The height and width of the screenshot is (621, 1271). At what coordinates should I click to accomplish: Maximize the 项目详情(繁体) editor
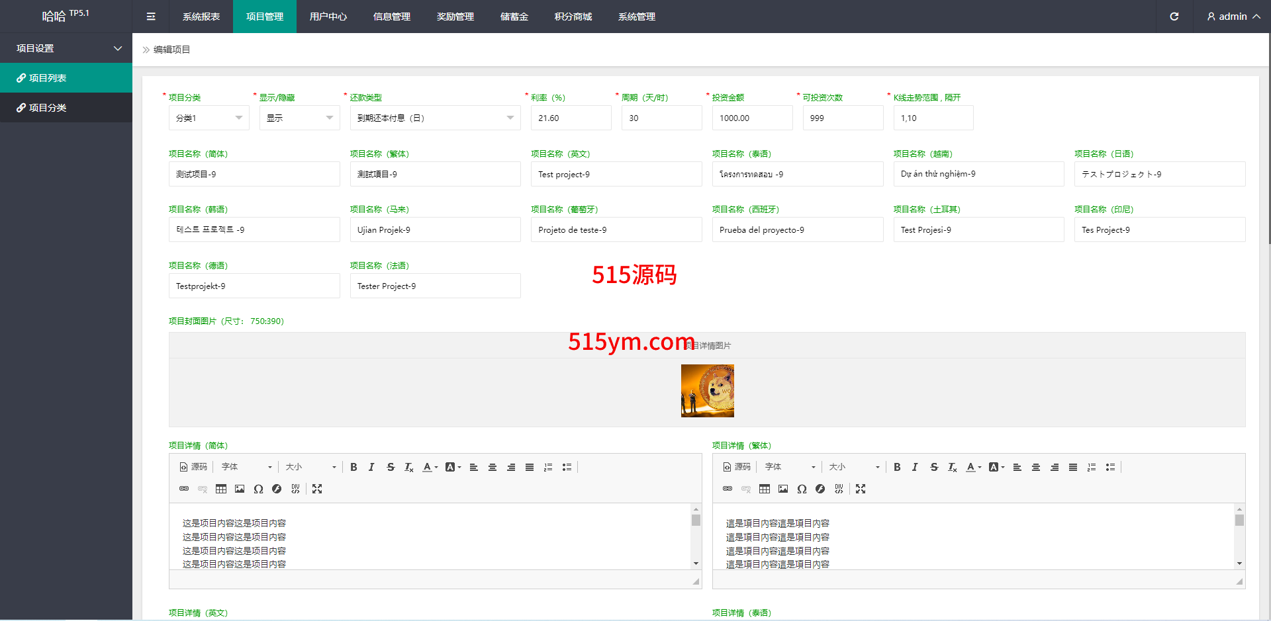(861, 489)
